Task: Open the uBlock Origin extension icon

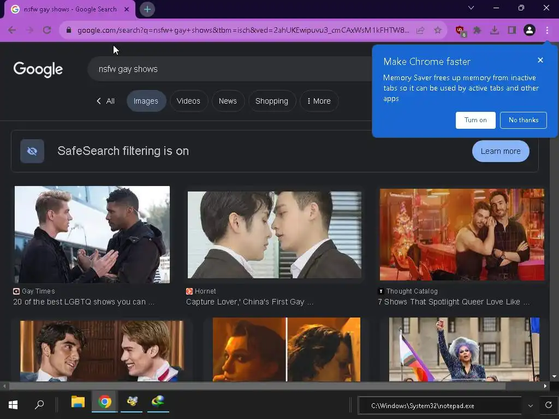Action: [x=461, y=31]
